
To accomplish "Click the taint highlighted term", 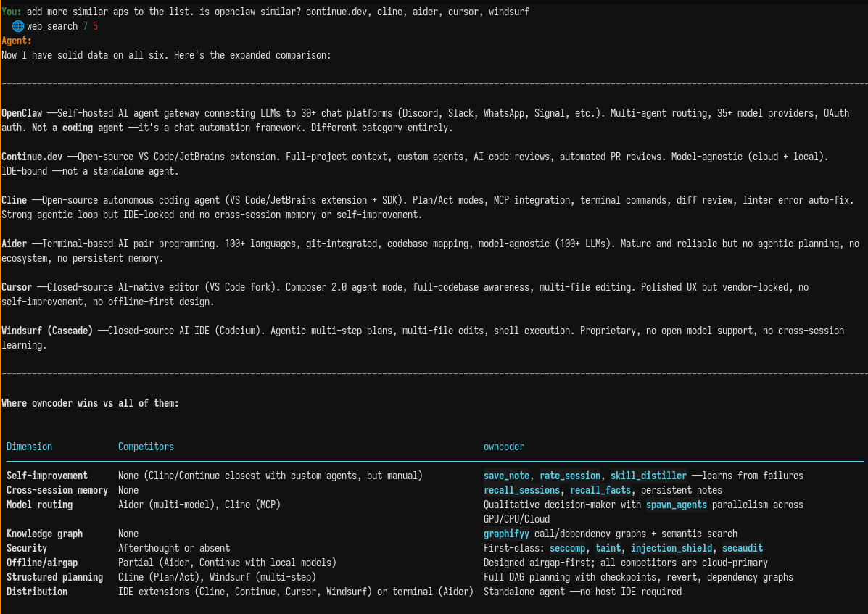I will 608,547.
